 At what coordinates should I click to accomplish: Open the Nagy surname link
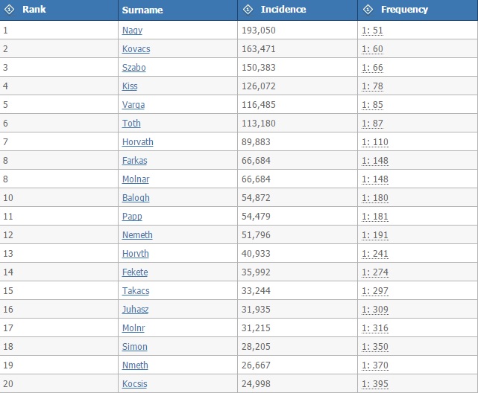[x=132, y=31]
